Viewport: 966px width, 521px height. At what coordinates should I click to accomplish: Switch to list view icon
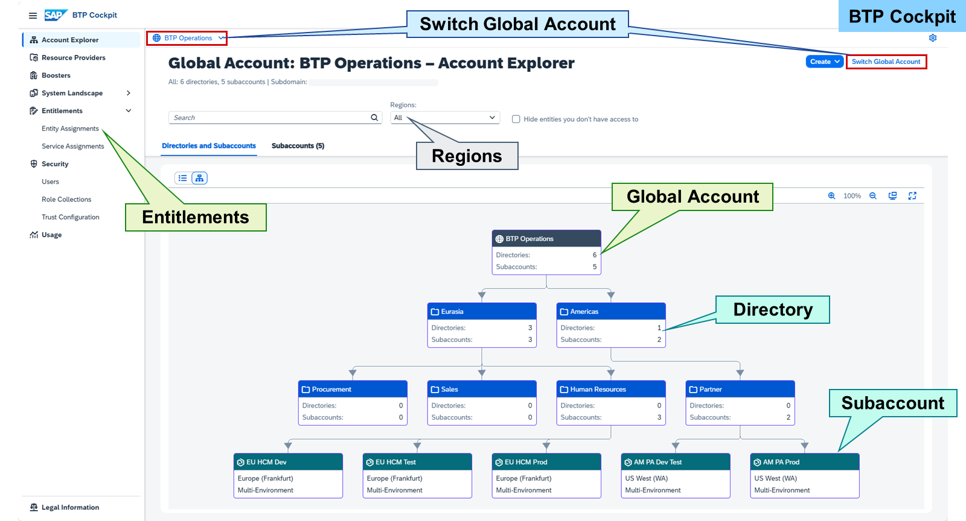point(182,178)
